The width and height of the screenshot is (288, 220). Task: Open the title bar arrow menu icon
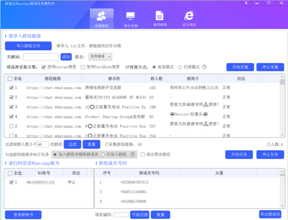tap(246, 3)
